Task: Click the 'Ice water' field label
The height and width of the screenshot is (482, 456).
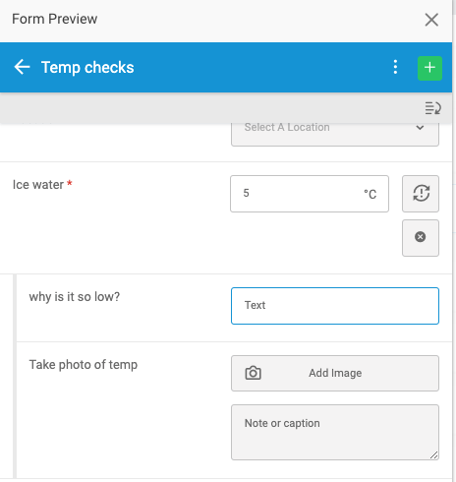Action: (x=38, y=185)
